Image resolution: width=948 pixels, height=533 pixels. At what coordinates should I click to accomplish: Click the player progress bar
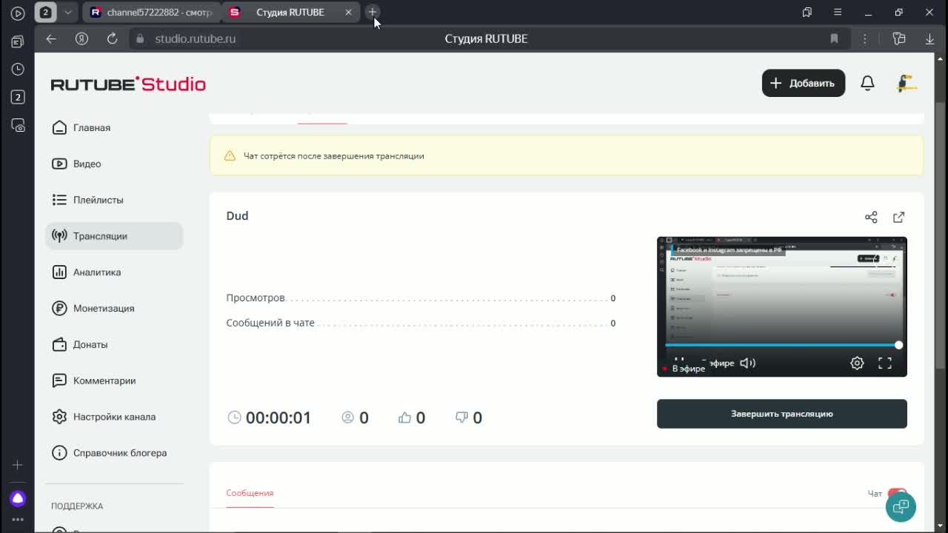(x=781, y=345)
